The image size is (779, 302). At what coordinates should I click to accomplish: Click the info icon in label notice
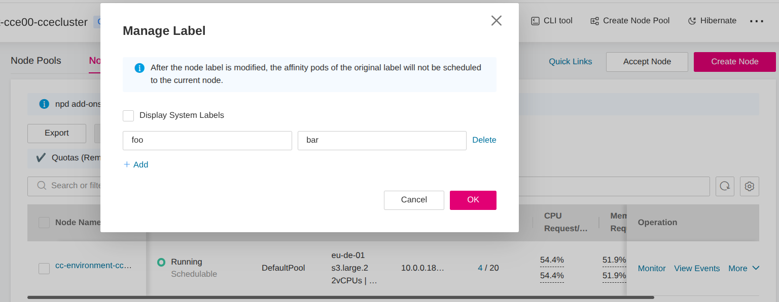(x=139, y=68)
